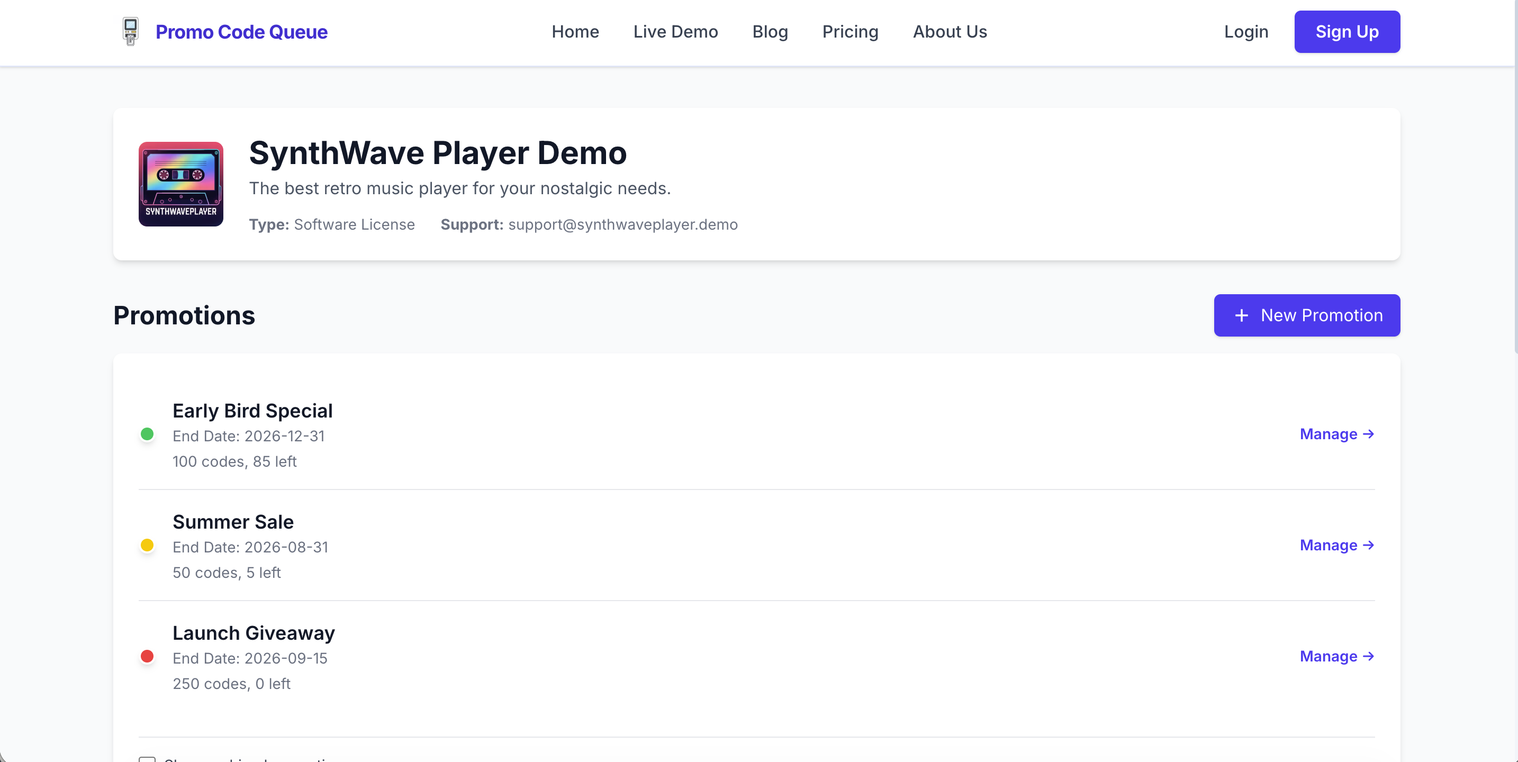Click the Login link
The height and width of the screenshot is (762, 1518).
1246,32
